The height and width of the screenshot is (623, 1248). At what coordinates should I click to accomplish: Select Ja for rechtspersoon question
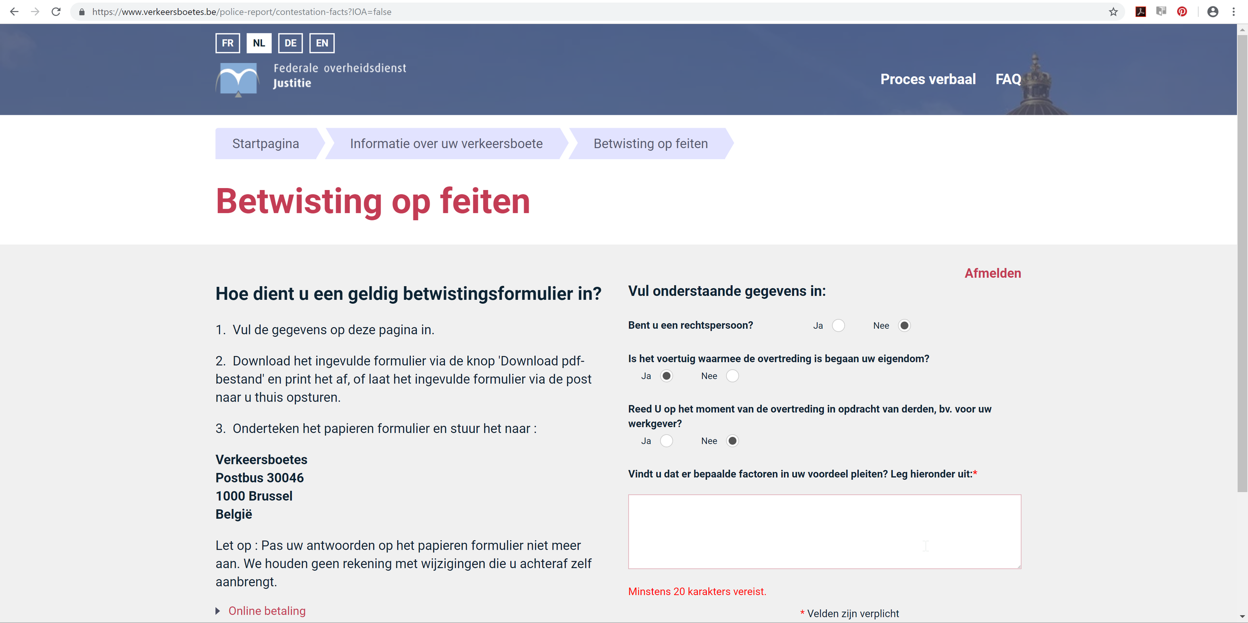coord(838,326)
